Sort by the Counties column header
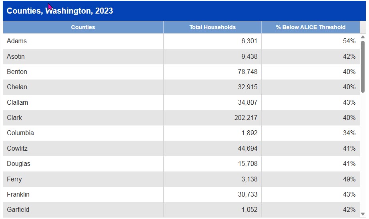Image resolution: width=369 pixels, height=219 pixels. (x=83, y=27)
